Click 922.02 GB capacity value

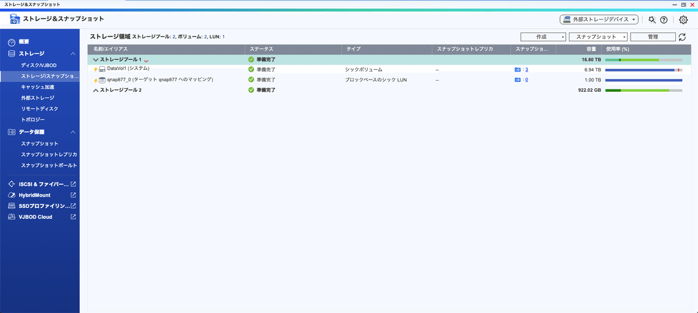click(x=589, y=90)
